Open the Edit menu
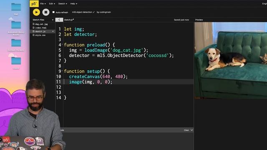The image size is (267, 150). tap(52, 4)
